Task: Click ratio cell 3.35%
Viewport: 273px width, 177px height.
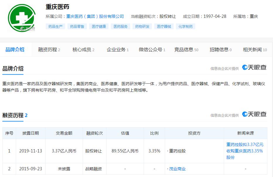Action: point(155,151)
